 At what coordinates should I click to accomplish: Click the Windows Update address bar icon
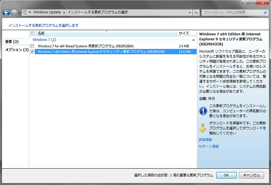[x=25, y=13]
